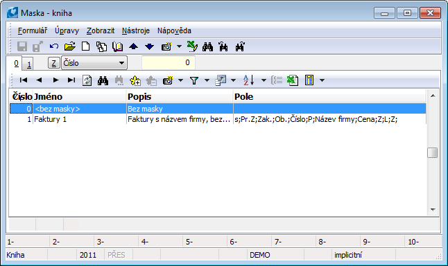Open the Zobrazit menu
448x266 pixels.
click(101, 30)
